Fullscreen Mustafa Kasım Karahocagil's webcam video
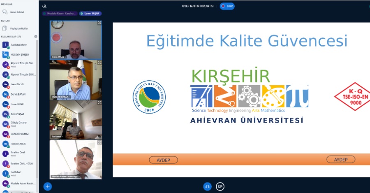 99,143
